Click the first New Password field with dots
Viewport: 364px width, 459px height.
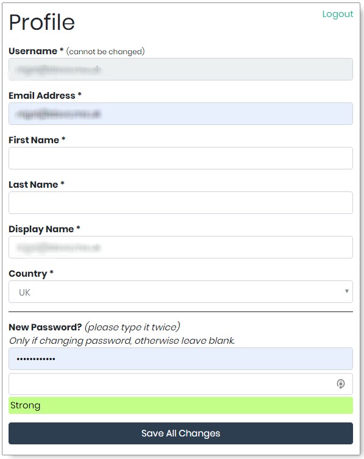pyautogui.click(x=180, y=359)
